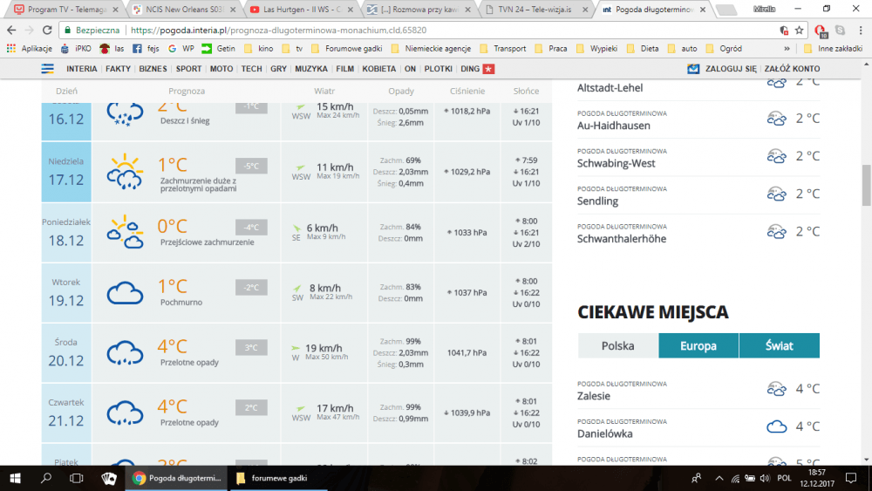Select the 'Polska' tab in Ciekawe miejsca
This screenshot has height=491, width=872.
(x=617, y=346)
